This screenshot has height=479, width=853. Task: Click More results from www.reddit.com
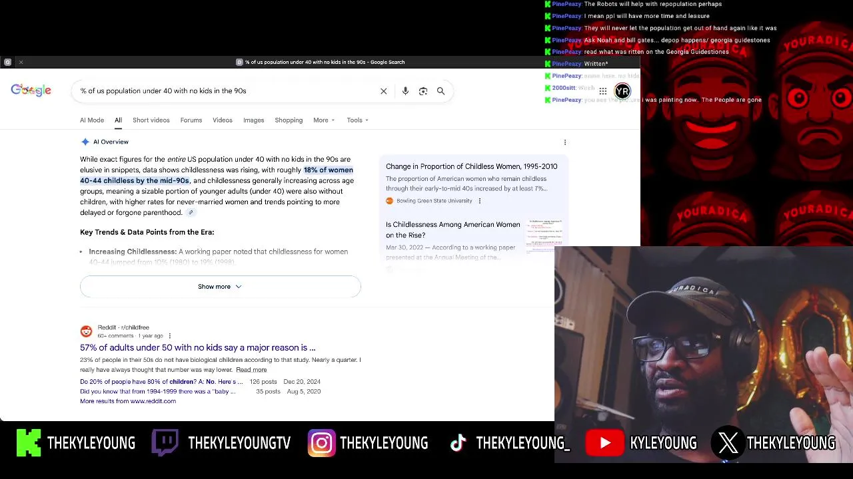128,401
